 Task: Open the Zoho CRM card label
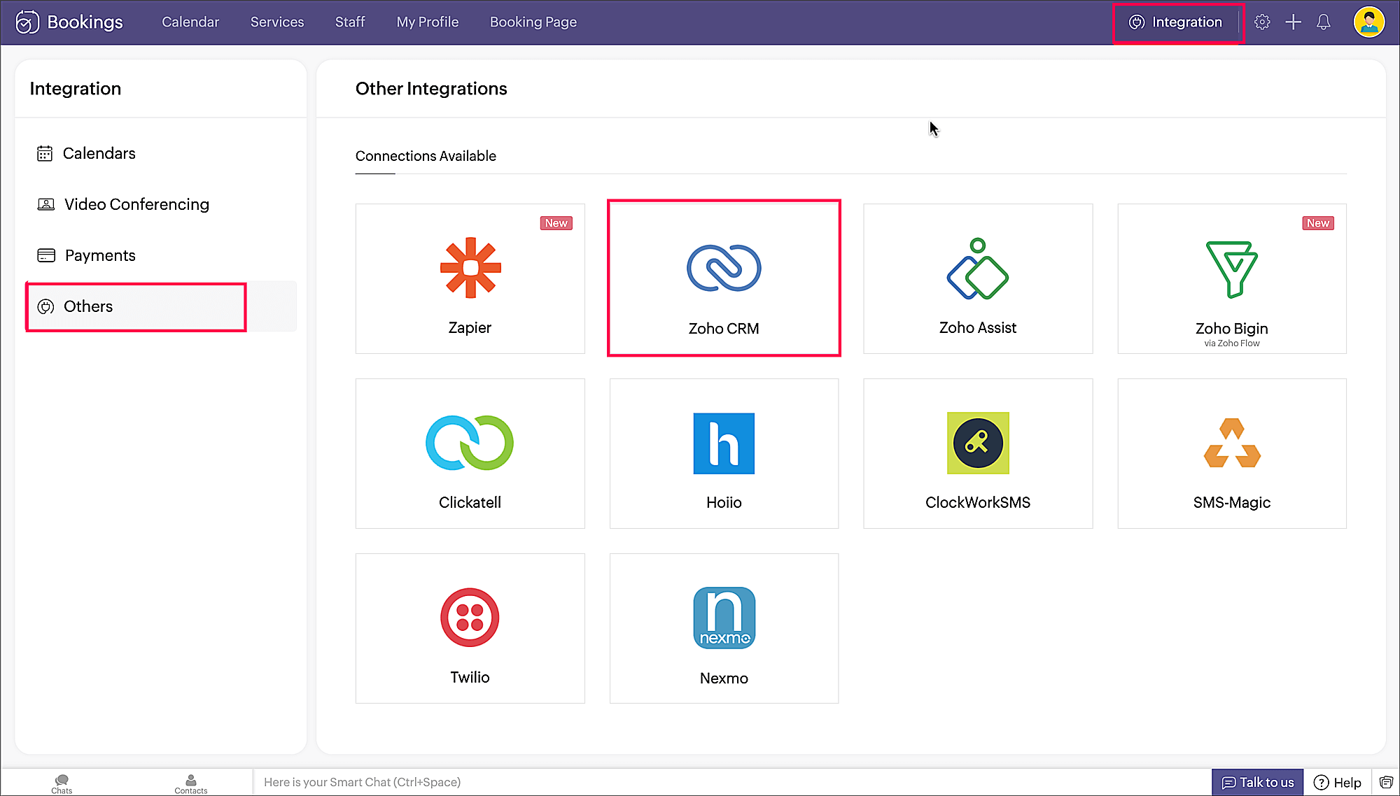pos(724,328)
